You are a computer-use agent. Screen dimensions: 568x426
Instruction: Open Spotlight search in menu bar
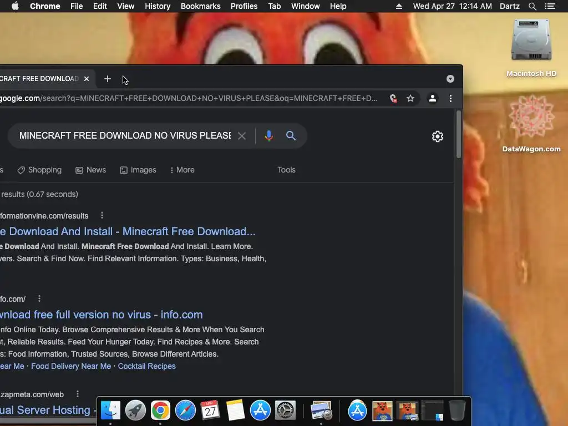click(x=532, y=6)
